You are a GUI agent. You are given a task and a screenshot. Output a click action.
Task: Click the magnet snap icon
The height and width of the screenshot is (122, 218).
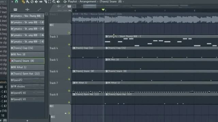pyautogui.click(x=16, y=2)
